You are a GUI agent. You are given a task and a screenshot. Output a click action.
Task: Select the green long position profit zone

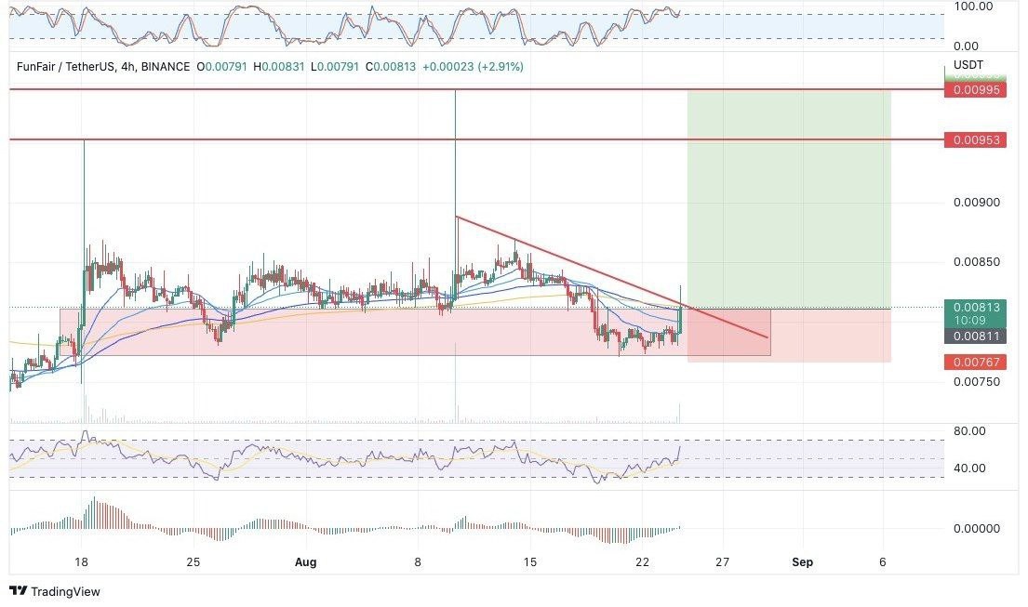pyautogui.click(x=789, y=199)
